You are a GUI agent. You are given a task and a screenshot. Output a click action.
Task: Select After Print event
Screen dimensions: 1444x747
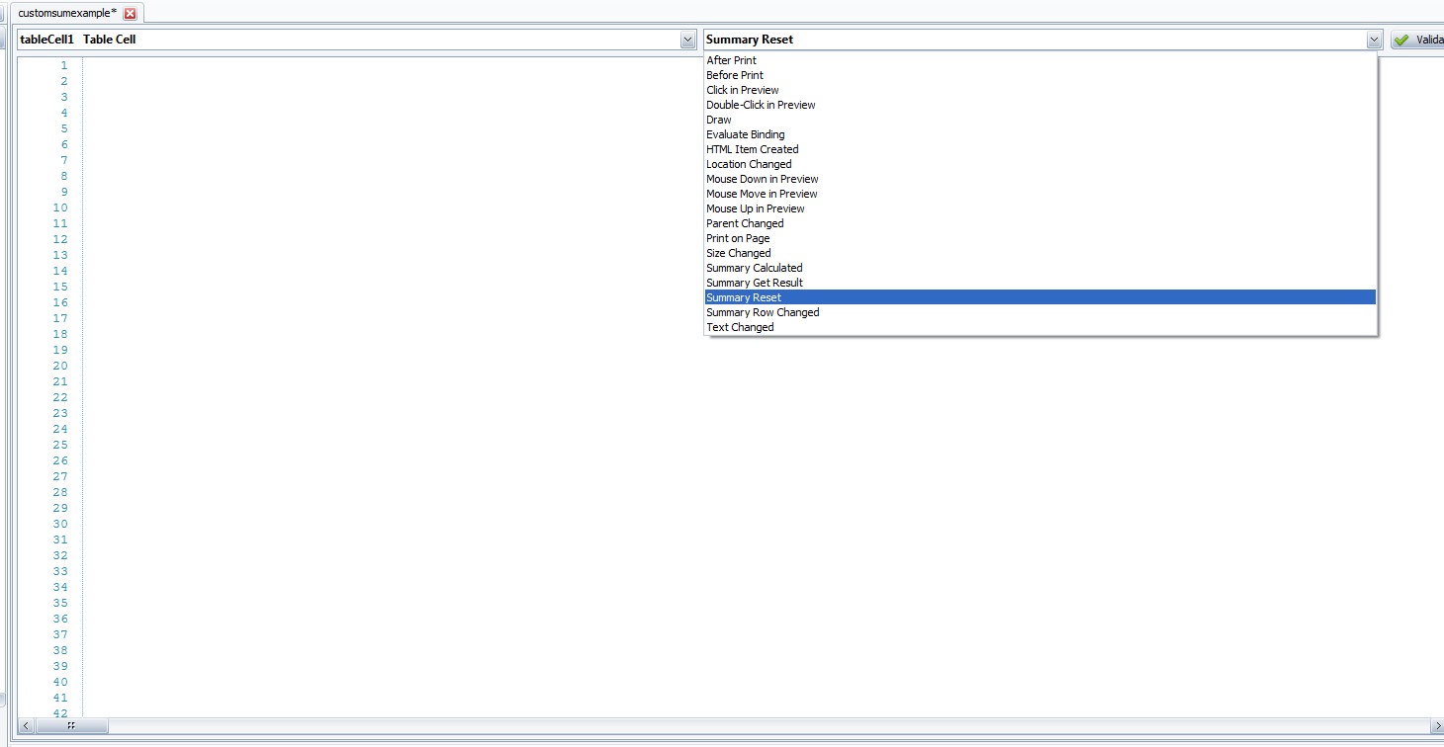point(731,60)
